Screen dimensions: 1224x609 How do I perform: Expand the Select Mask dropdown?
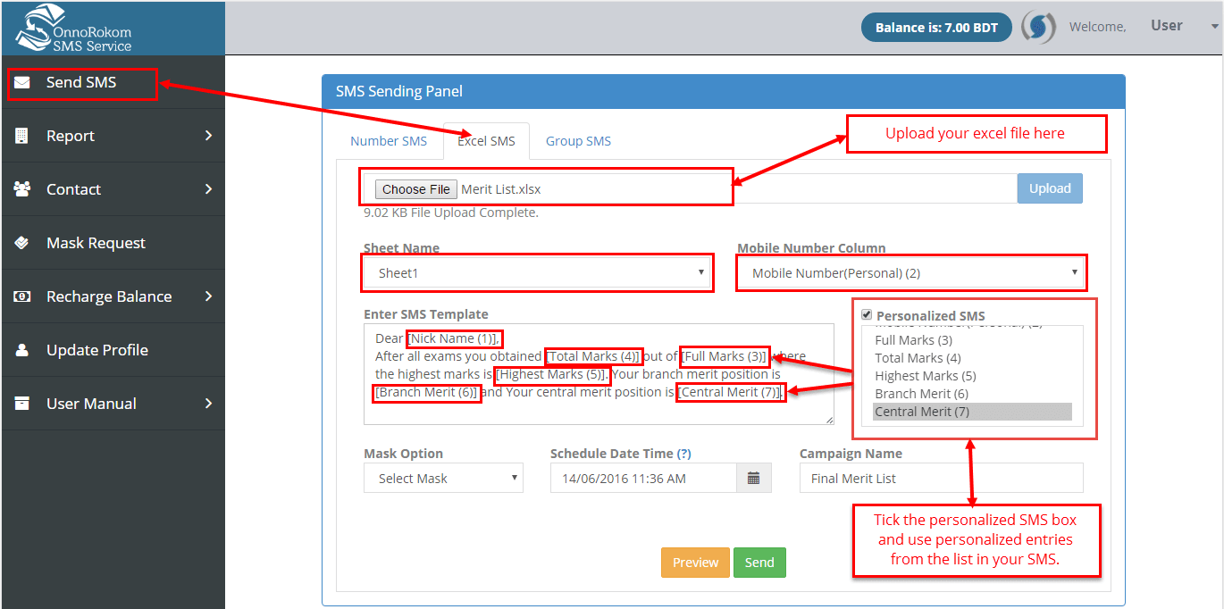pos(442,478)
